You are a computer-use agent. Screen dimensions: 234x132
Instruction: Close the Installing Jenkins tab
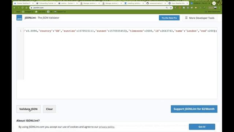click(143, 3)
